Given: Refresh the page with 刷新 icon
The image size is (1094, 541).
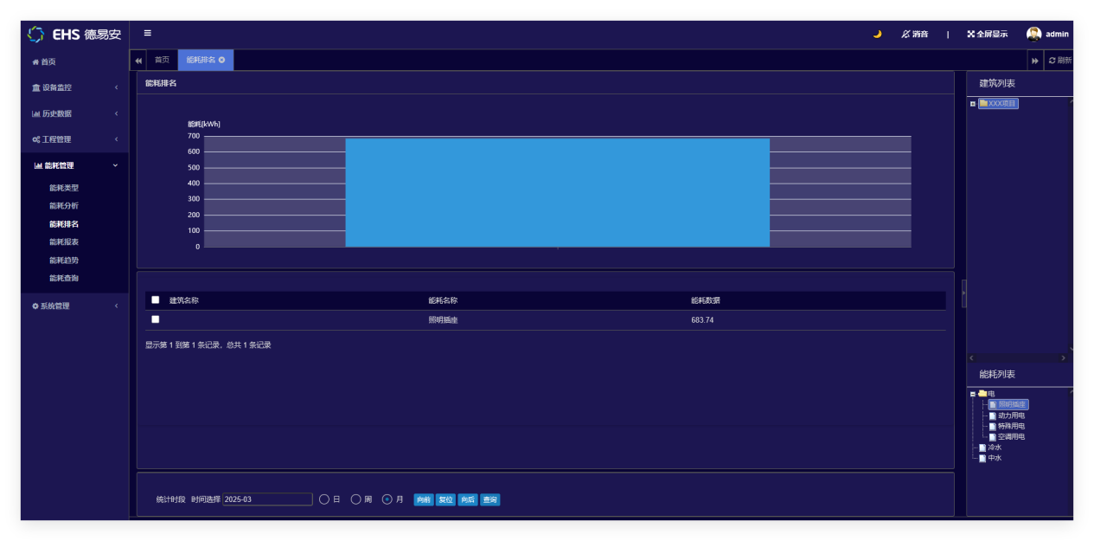Looking at the screenshot, I should click(1052, 61).
